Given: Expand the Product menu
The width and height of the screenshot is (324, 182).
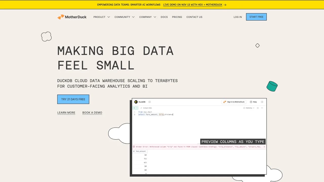Looking at the screenshot, I should (x=102, y=17).
